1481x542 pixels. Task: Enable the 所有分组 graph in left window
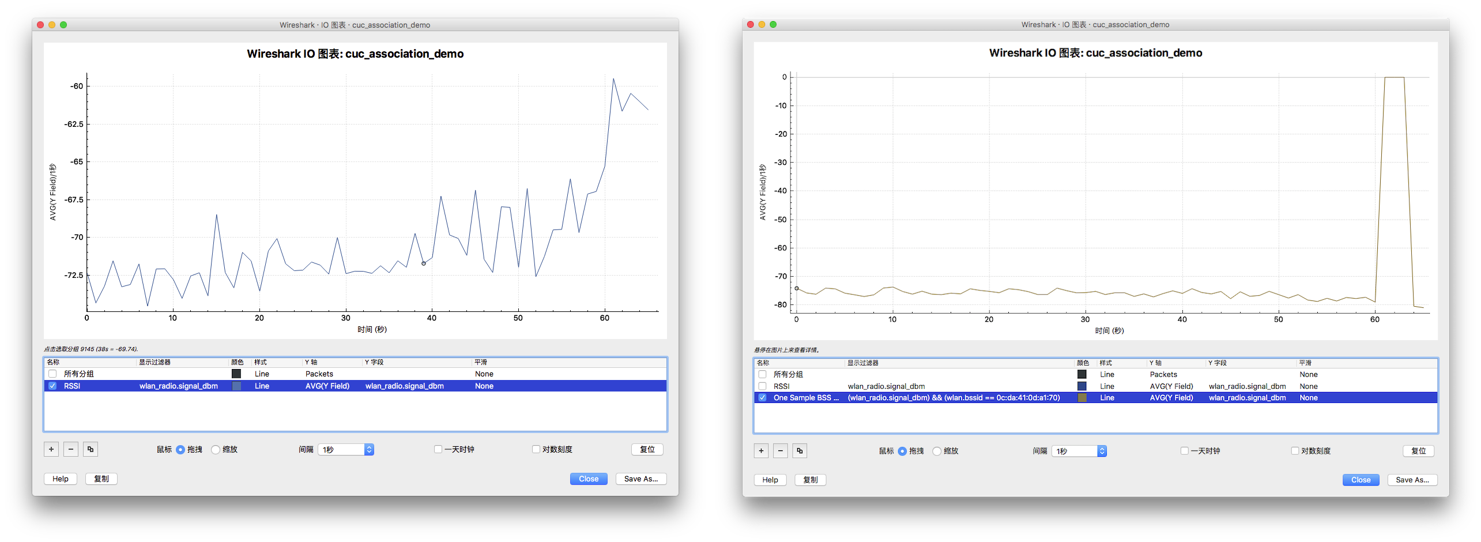[x=52, y=374]
